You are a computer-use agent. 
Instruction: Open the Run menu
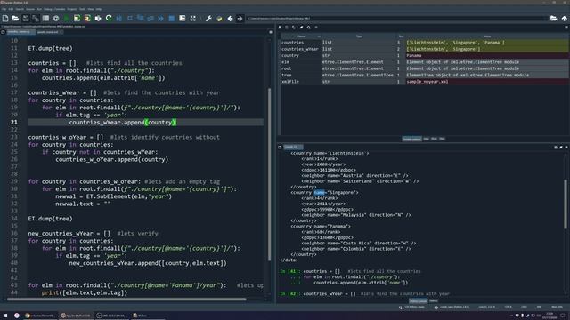click(39, 9)
